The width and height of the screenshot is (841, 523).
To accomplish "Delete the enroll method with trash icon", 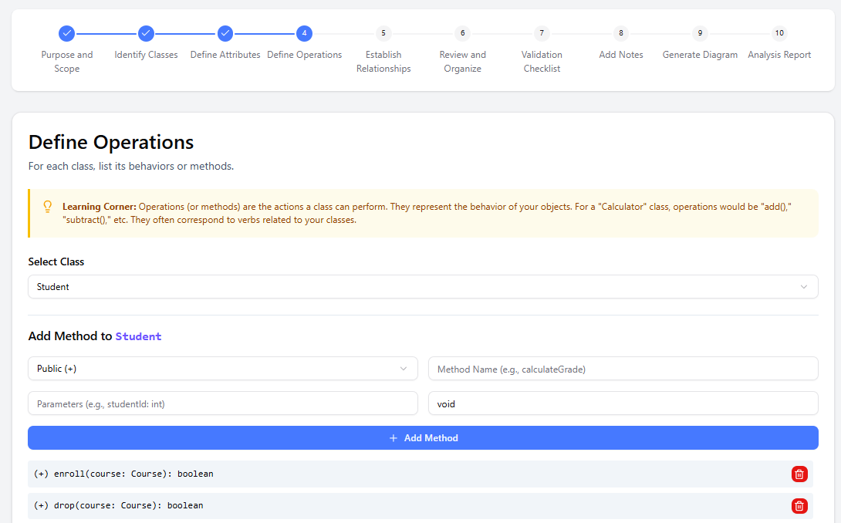I will pyautogui.click(x=799, y=474).
